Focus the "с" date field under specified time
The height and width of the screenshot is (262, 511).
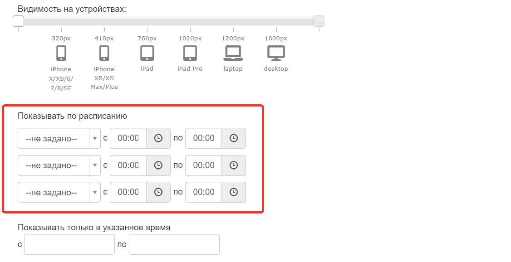(x=69, y=244)
